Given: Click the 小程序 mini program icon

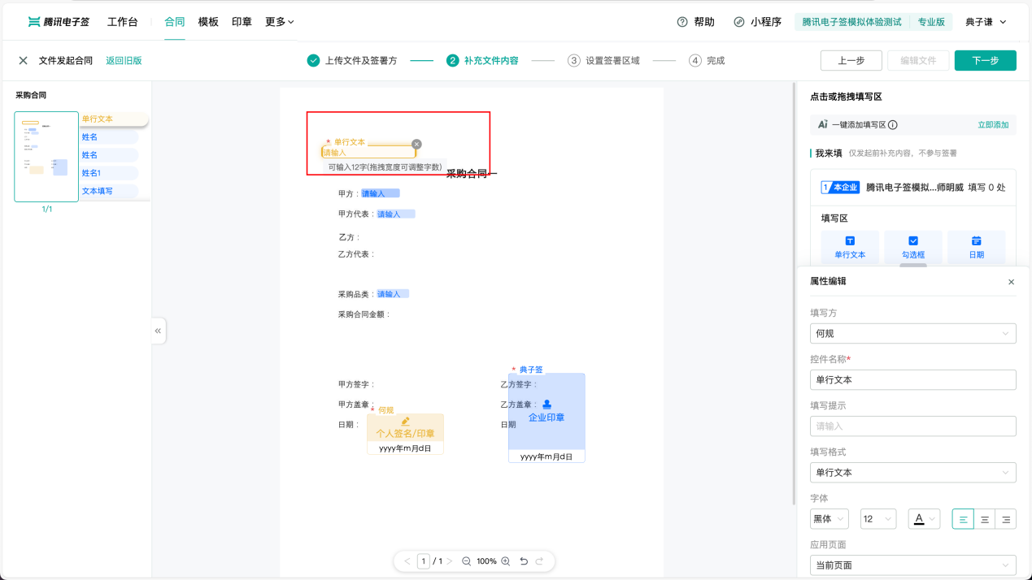Looking at the screenshot, I should coord(738,22).
